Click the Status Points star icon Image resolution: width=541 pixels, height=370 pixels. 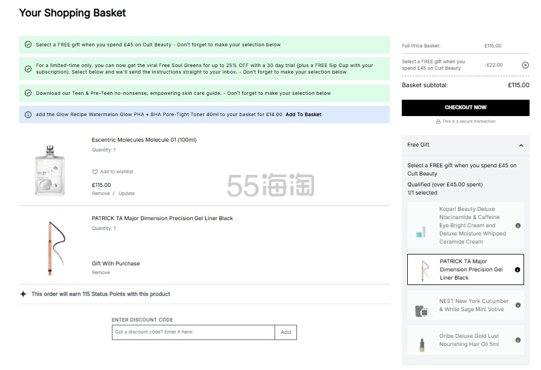23,294
